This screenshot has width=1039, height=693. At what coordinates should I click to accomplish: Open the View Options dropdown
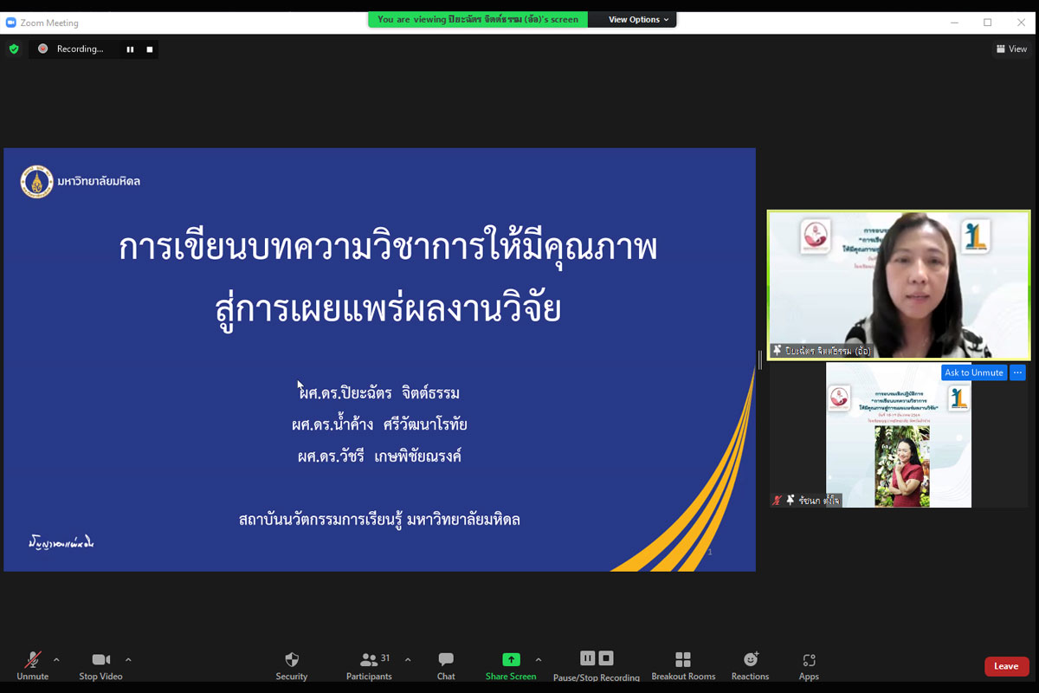[638, 19]
